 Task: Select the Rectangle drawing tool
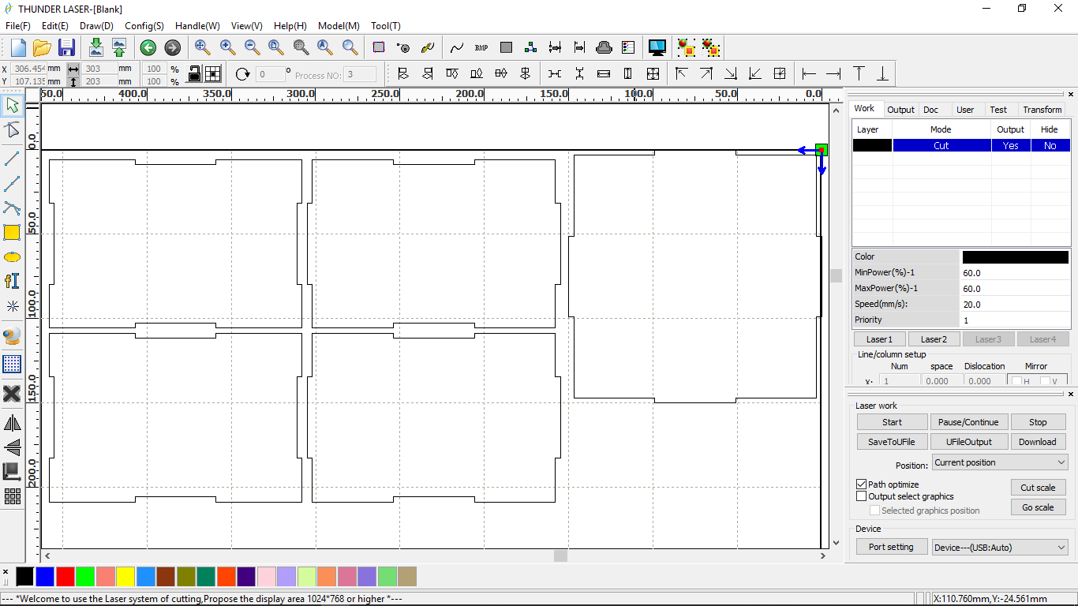point(12,232)
